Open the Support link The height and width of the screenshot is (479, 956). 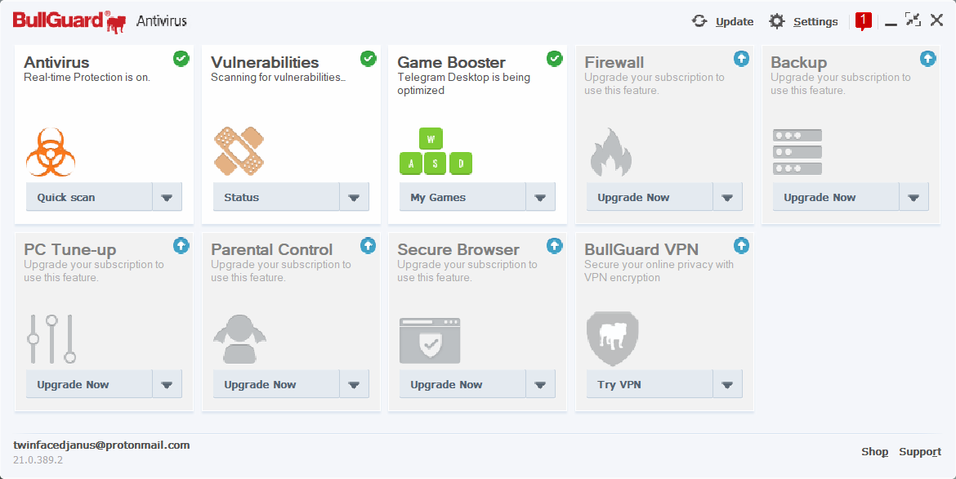[x=920, y=451]
